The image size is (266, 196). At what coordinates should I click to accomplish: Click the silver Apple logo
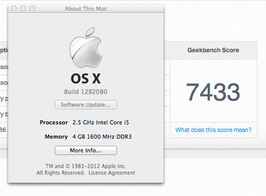(x=86, y=47)
